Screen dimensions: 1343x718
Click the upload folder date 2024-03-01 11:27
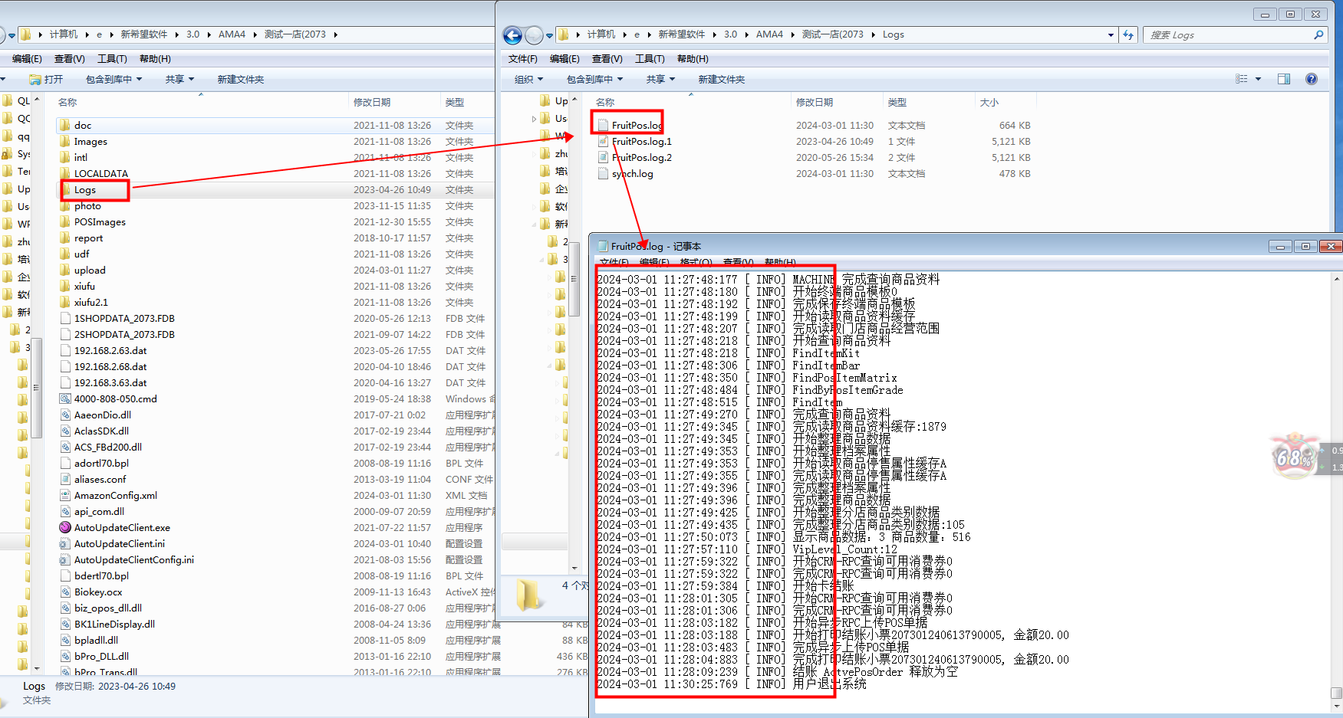coord(392,270)
